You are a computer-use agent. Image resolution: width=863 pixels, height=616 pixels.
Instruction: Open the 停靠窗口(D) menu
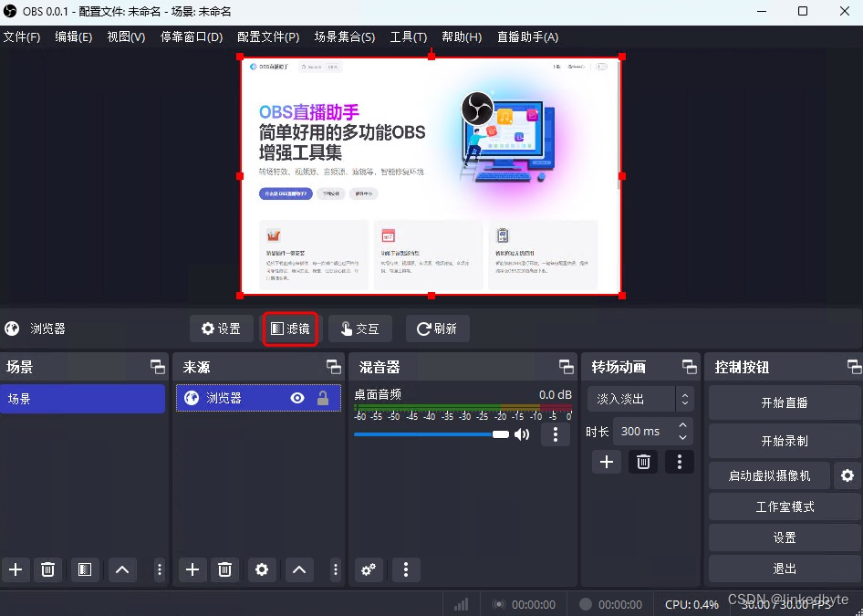tap(192, 37)
